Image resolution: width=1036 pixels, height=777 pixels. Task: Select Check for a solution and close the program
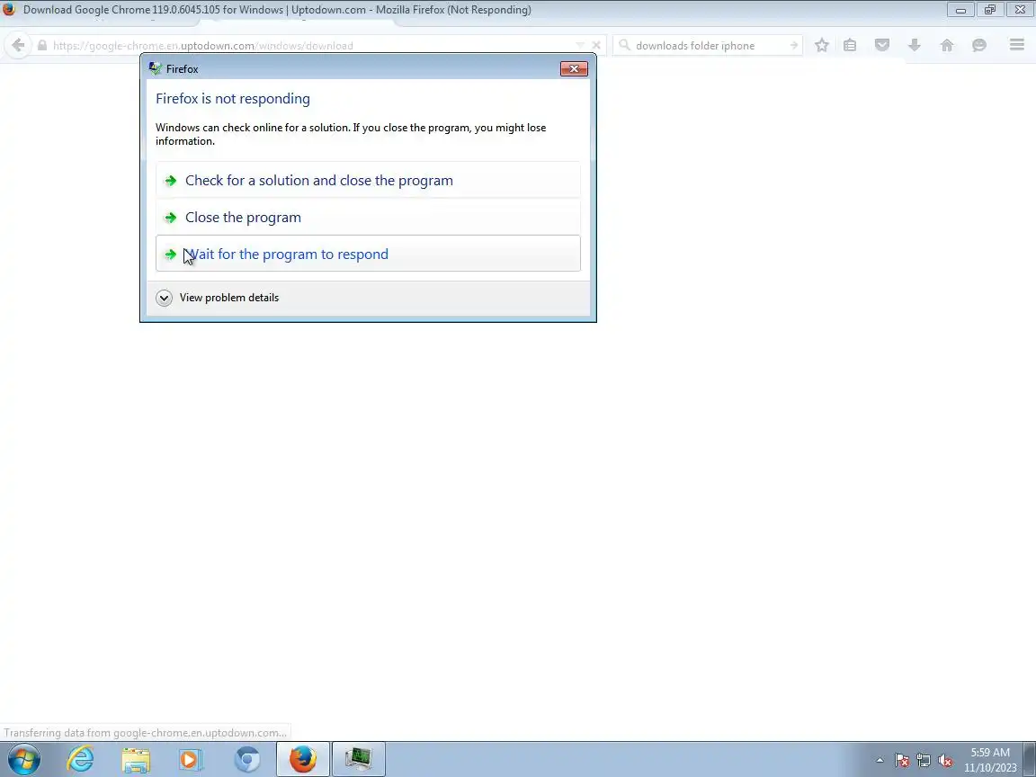pyautogui.click(x=368, y=181)
